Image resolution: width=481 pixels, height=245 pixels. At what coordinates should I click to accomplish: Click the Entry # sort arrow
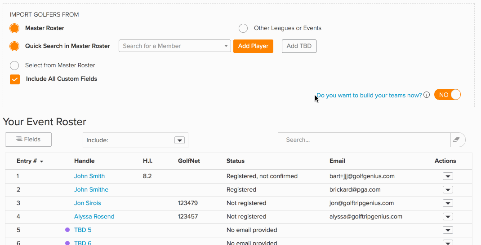(42, 162)
